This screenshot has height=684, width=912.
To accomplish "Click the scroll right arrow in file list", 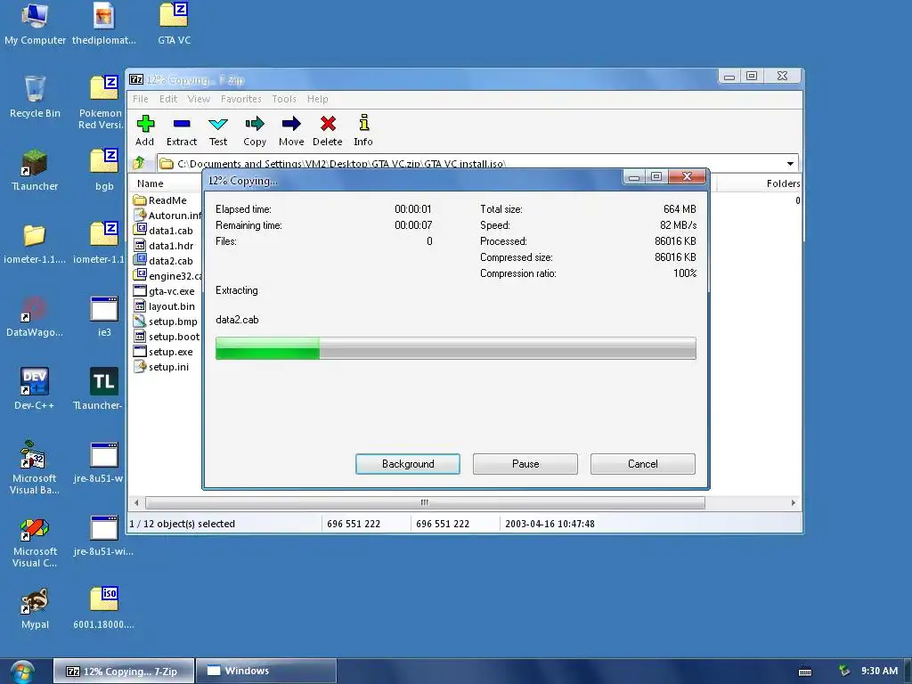I will pyautogui.click(x=794, y=502).
